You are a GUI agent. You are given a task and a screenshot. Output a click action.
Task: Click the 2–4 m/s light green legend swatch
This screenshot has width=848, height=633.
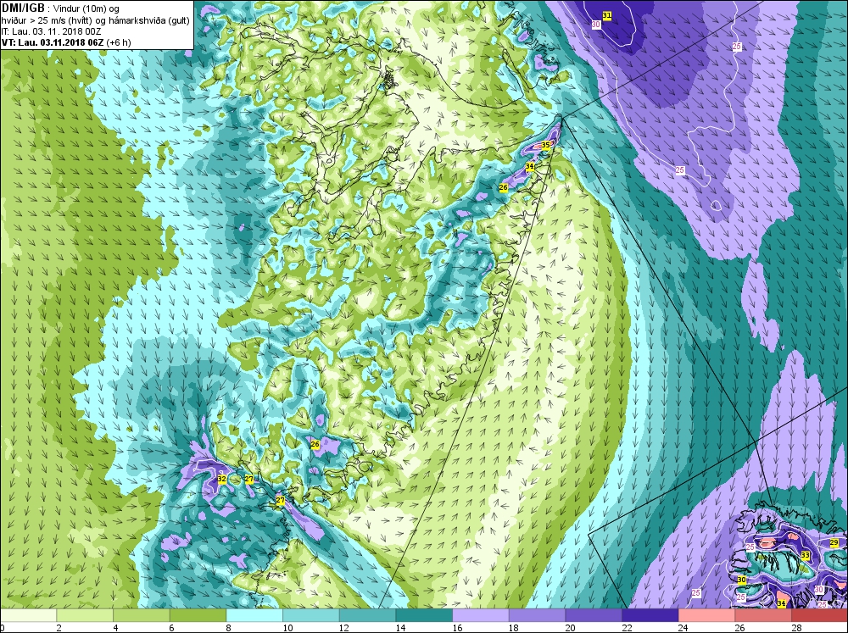(85, 615)
